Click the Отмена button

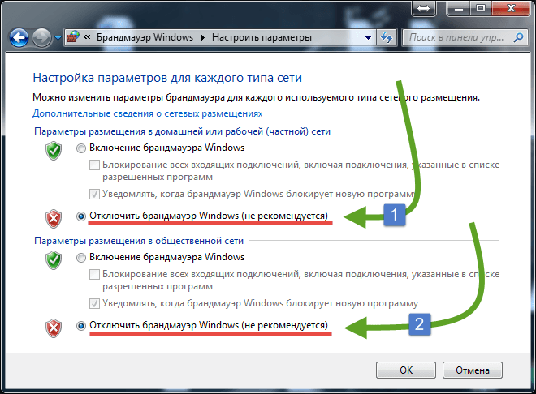click(473, 370)
